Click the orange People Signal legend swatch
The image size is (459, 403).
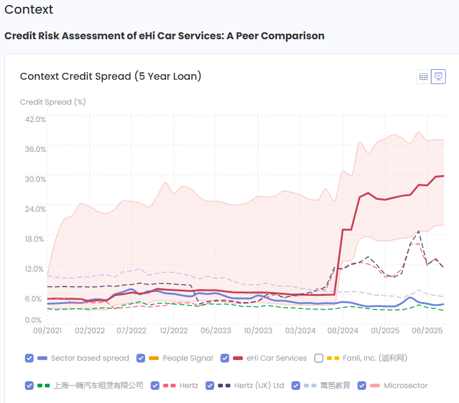point(154,358)
